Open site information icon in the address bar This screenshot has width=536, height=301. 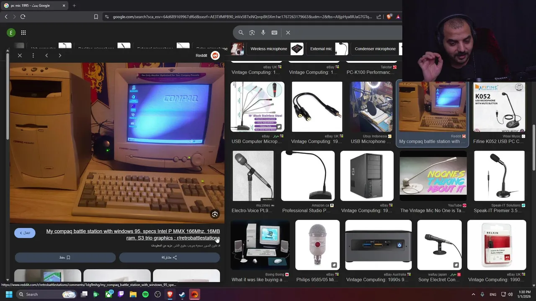point(107,17)
